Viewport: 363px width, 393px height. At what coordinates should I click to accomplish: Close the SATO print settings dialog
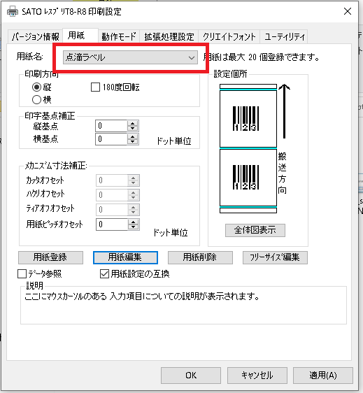click(x=348, y=11)
